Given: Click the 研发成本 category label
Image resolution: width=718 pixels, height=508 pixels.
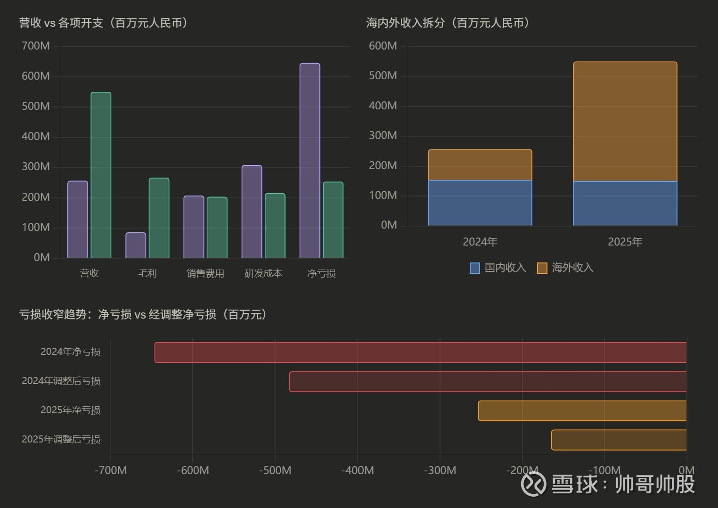Looking at the screenshot, I should (x=263, y=273).
